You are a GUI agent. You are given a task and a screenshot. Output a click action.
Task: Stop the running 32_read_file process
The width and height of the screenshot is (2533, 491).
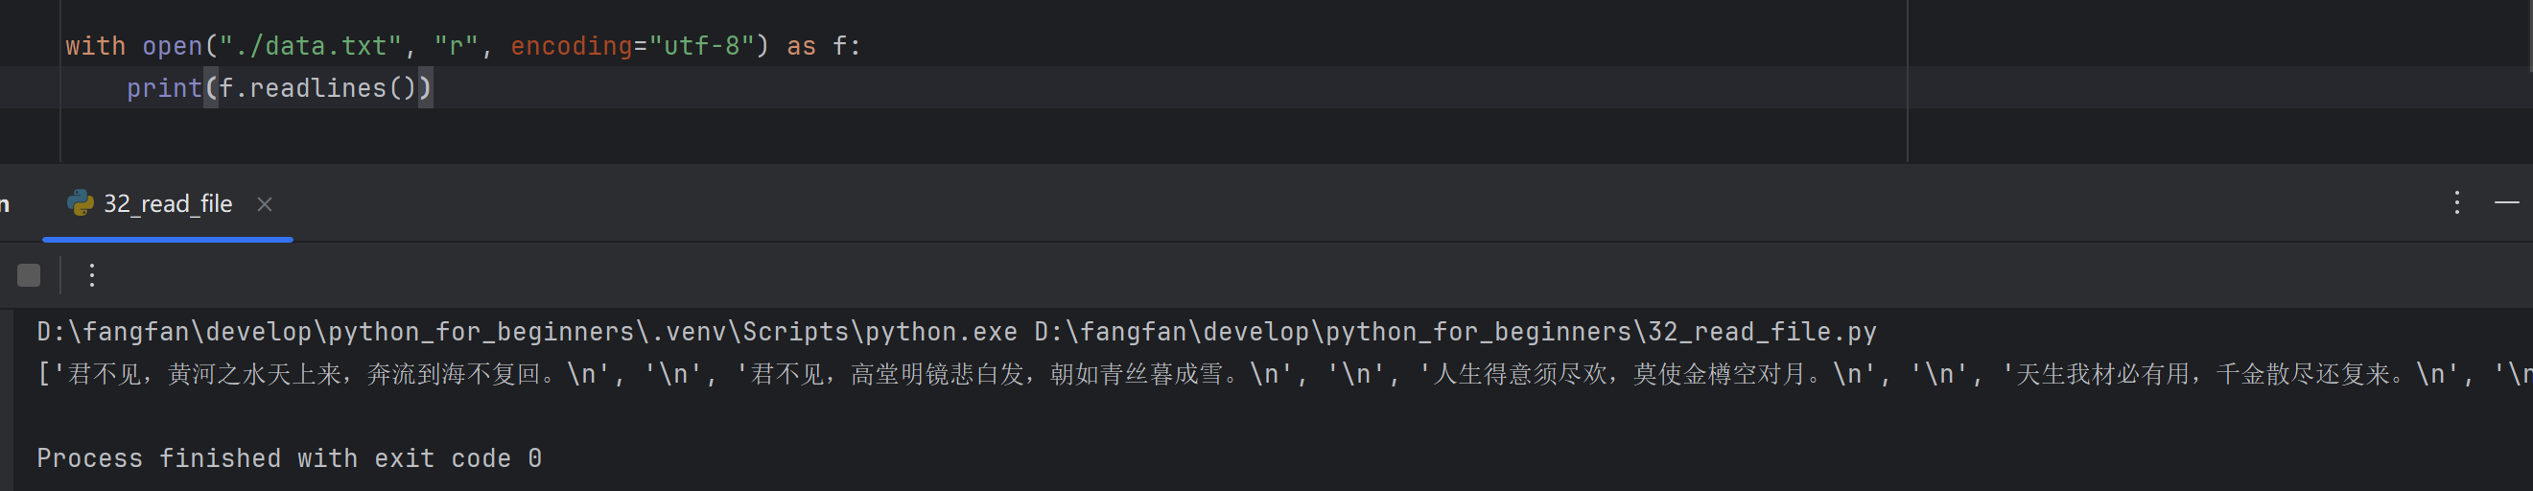pyautogui.click(x=29, y=275)
